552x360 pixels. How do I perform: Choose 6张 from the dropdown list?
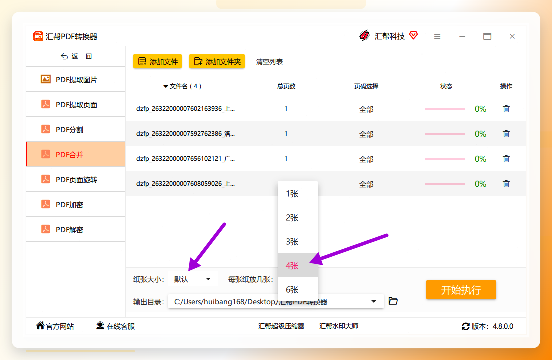click(x=298, y=289)
